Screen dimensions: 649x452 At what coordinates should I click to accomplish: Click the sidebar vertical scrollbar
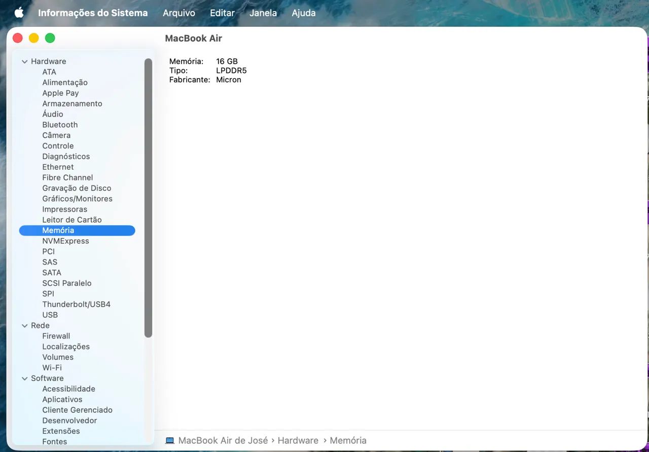click(x=148, y=198)
